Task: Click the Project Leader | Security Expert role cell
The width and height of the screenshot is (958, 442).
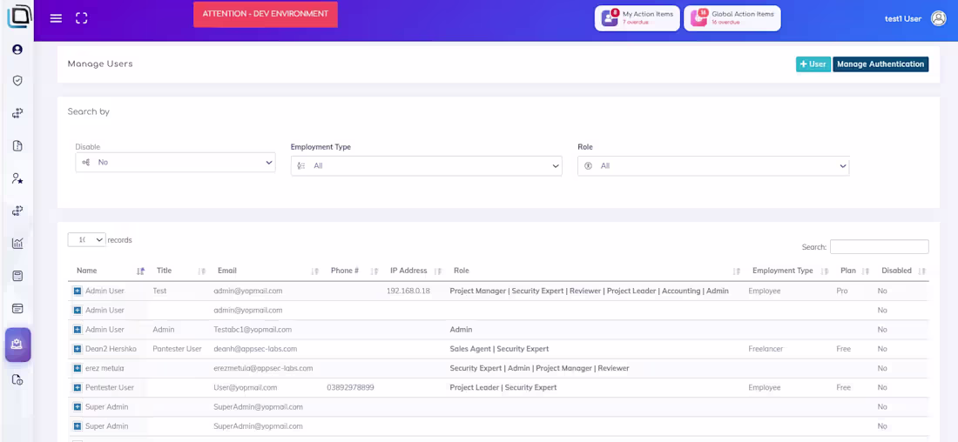Action: click(503, 388)
